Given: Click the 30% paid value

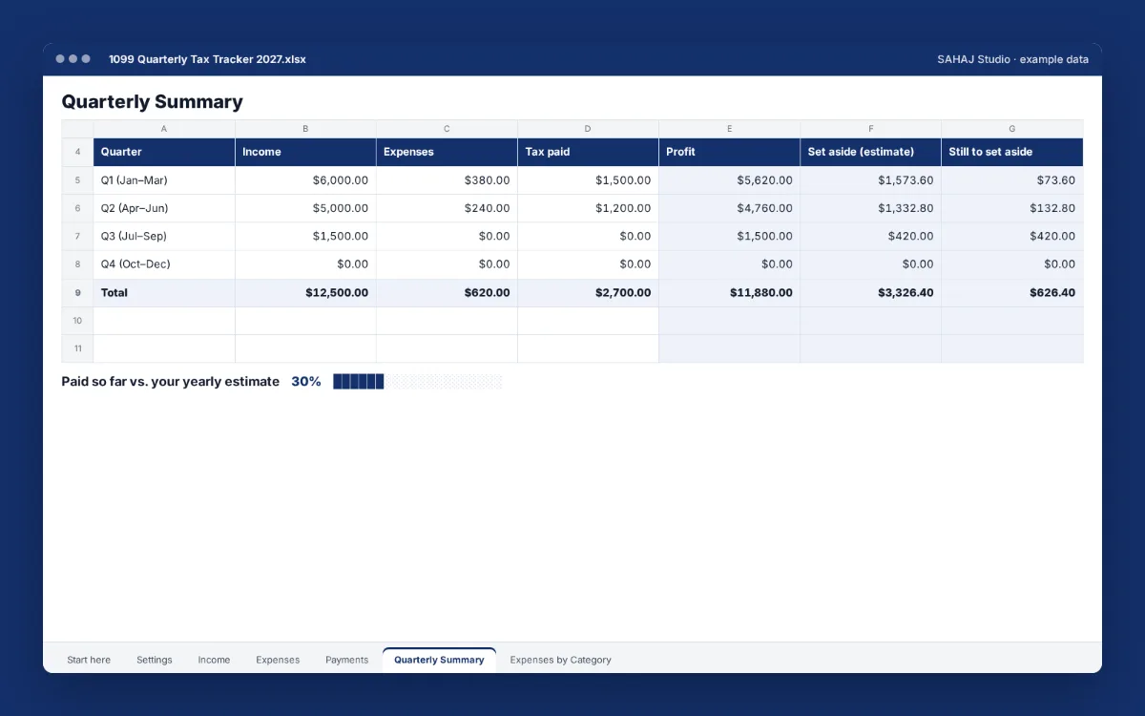Looking at the screenshot, I should 306,382.
